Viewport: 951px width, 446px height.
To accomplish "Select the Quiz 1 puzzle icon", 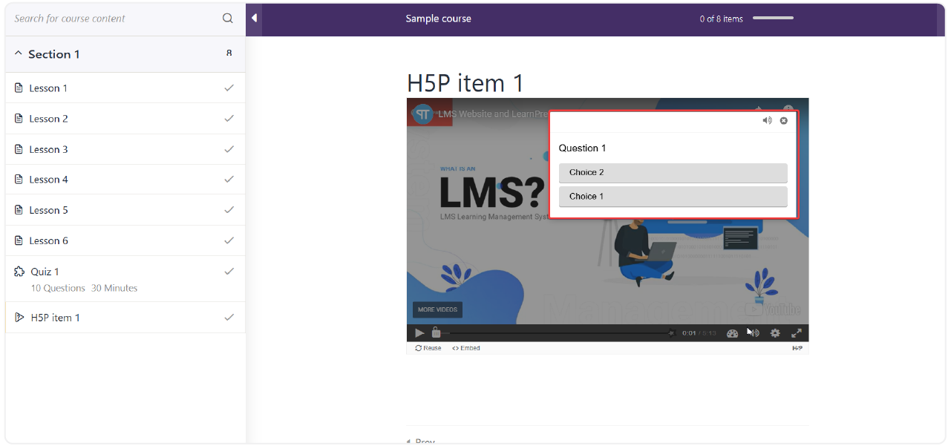I will (18, 271).
